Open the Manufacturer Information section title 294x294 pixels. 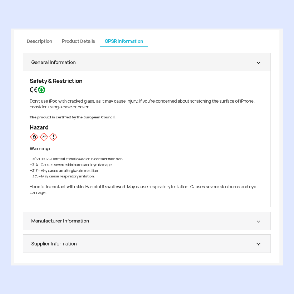[x=60, y=221]
